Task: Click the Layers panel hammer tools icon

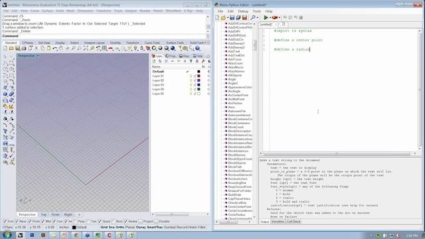Action: (203, 61)
